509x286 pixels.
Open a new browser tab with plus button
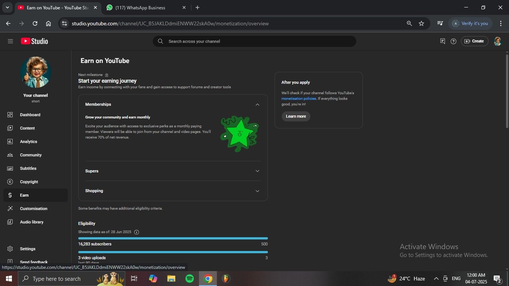pyautogui.click(x=197, y=7)
